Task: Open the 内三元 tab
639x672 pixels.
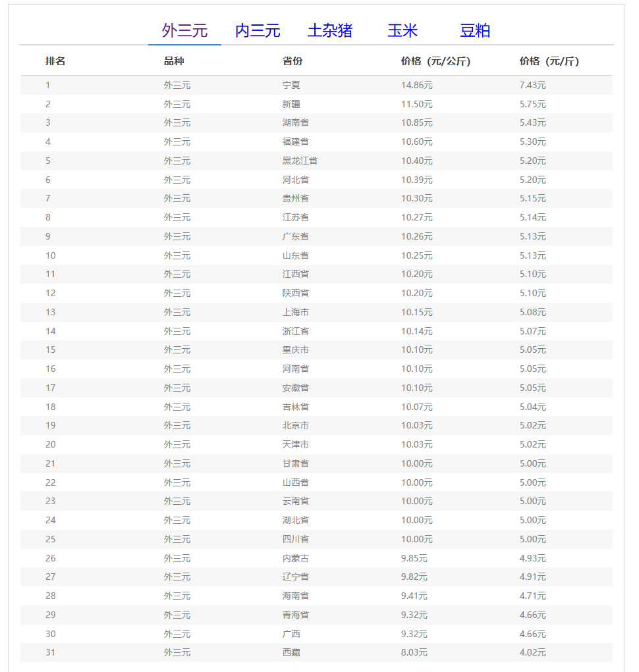Action: [x=258, y=31]
